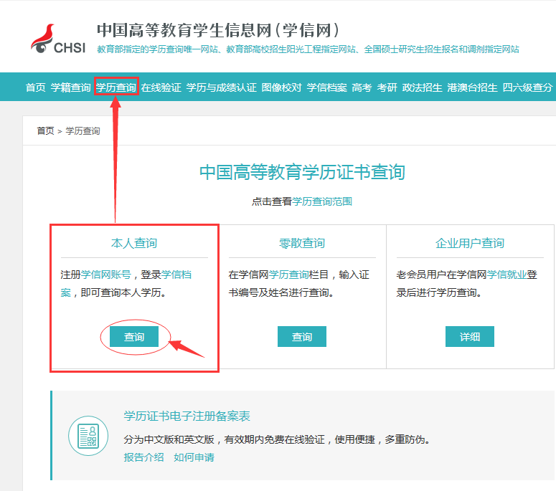Open the 学历查询范围 link

(x=322, y=201)
